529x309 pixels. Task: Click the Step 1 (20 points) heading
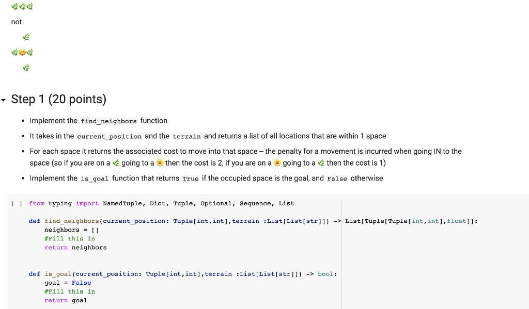click(59, 100)
